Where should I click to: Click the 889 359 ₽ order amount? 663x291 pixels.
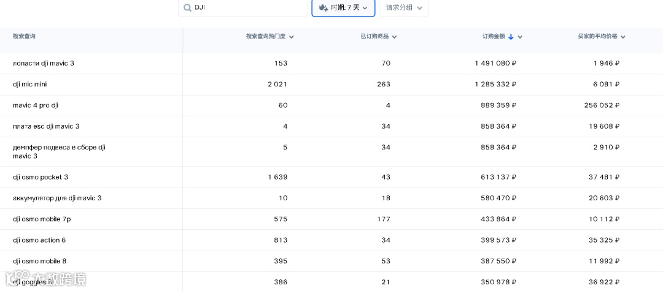click(x=499, y=105)
